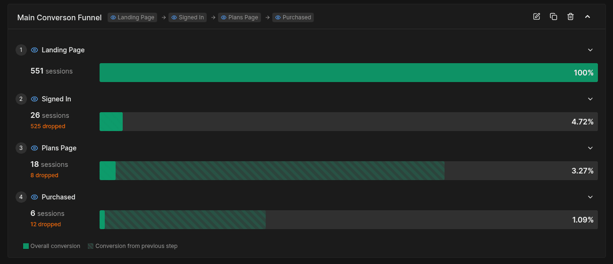Open the Plans Page breadcrumb chip
This screenshot has width=613, height=264.
pyautogui.click(x=239, y=17)
